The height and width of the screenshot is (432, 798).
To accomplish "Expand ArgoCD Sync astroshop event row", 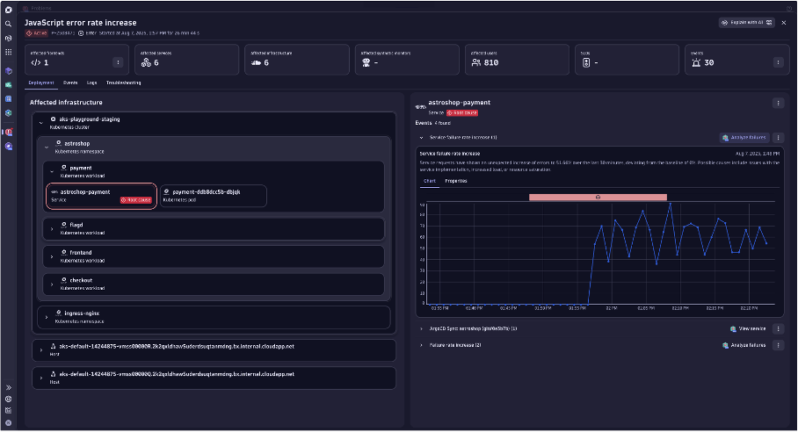I will click(421, 328).
